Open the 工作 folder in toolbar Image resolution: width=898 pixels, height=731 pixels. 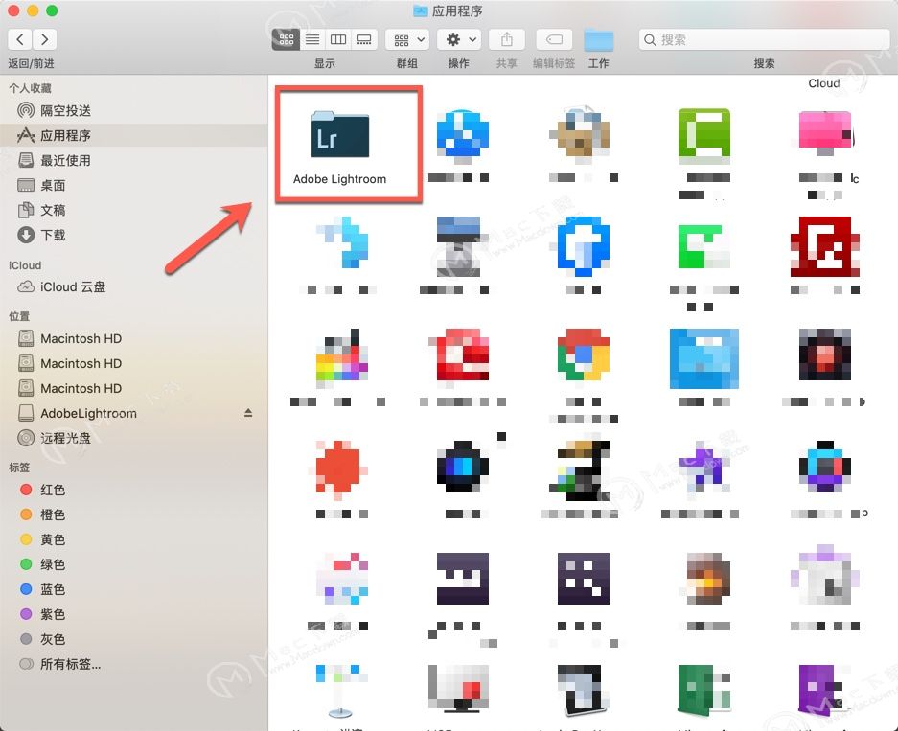point(598,40)
